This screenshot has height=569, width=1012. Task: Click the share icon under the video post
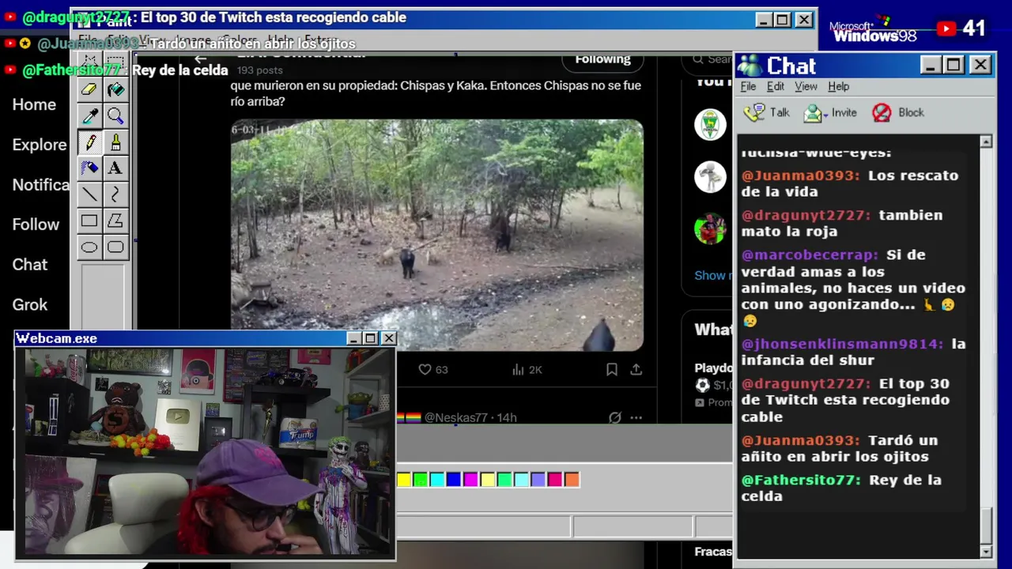click(636, 370)
